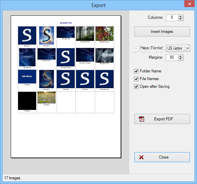Select the solid black thumbnail
The image size is (197, 184).
click(27, 101)
